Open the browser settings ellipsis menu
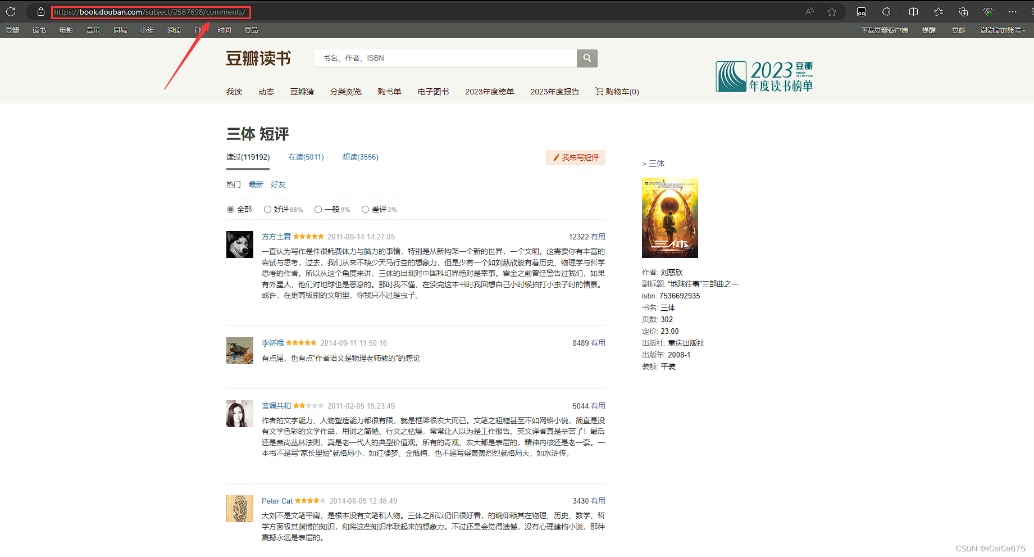The height and width of the screenshot is (557, 1034). pos(1013,12)
